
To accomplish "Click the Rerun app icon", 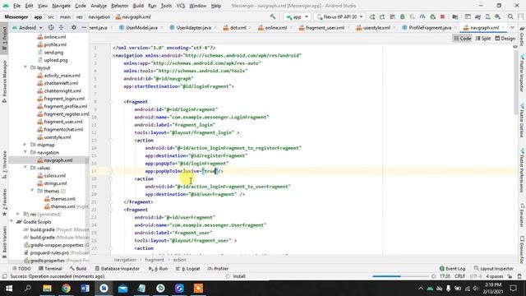I will point(372,16).
